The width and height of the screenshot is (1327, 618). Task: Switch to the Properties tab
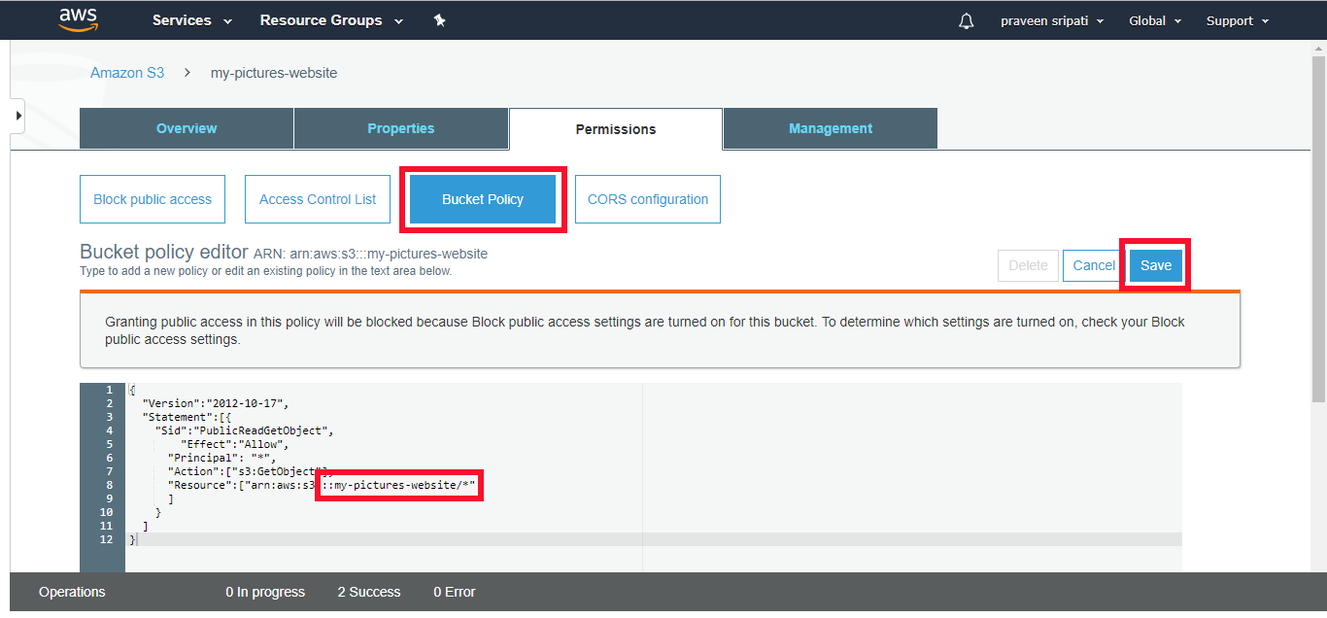point(400,127)
